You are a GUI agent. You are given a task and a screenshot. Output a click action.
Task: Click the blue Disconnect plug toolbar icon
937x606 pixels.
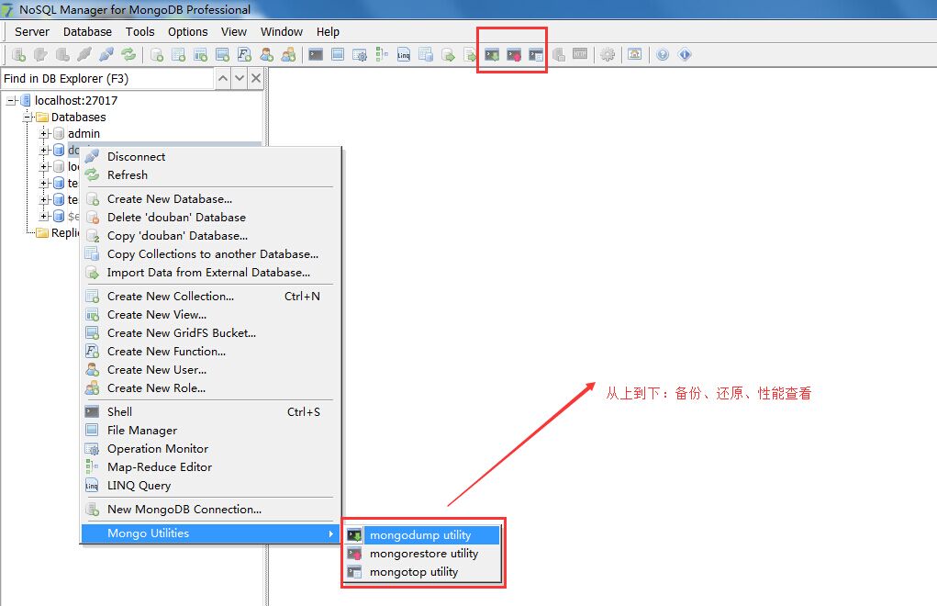[x=106, y=55]
